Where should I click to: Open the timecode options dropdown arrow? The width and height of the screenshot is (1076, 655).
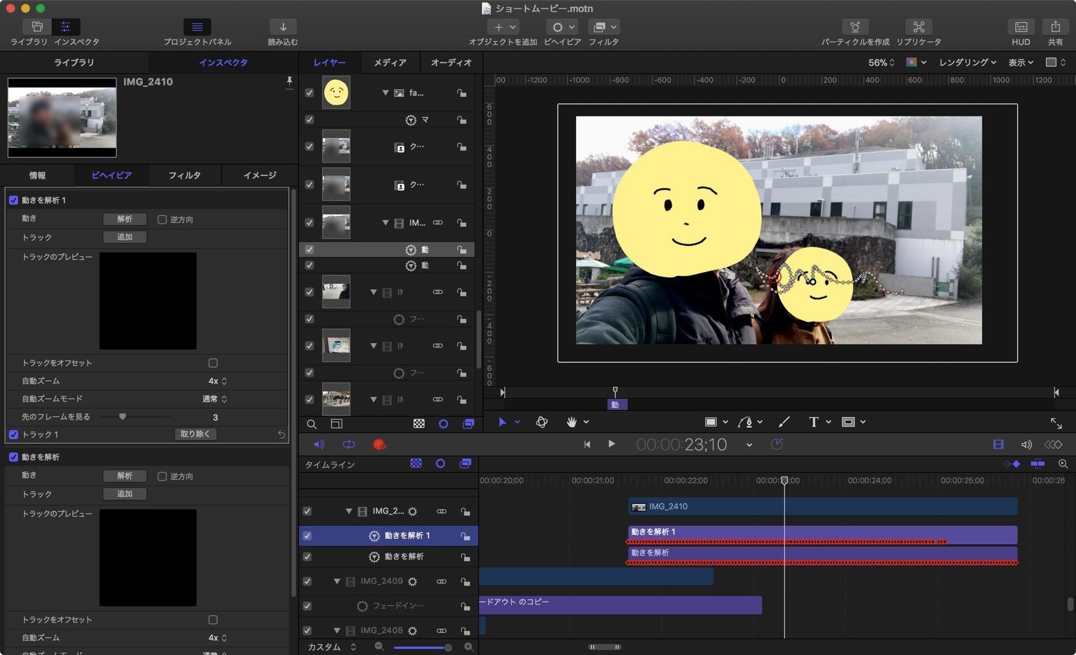pyautogui.click(x=749, y=445)
